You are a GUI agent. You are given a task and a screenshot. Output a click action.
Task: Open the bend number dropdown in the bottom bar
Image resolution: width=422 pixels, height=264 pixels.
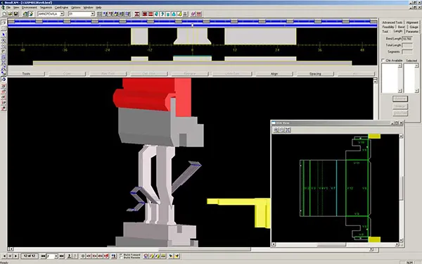click(56, 256)
